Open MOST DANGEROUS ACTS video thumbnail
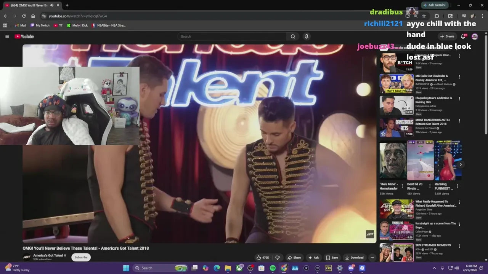Image resolution: width=488 pixels, height=274 pixels. point(396,127)
